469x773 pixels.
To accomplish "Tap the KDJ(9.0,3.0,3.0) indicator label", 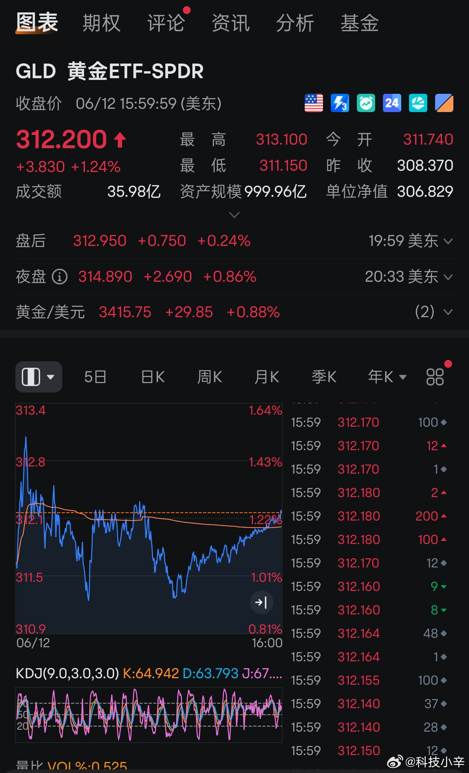I will pos(67,673).
